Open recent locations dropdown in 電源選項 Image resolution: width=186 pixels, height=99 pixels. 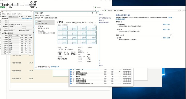101,11
